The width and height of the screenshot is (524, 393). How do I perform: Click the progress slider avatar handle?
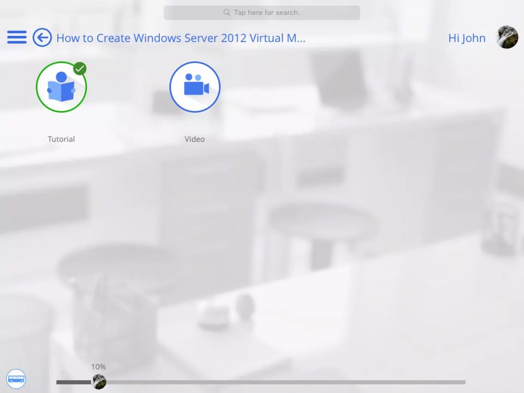coord(99,381)
